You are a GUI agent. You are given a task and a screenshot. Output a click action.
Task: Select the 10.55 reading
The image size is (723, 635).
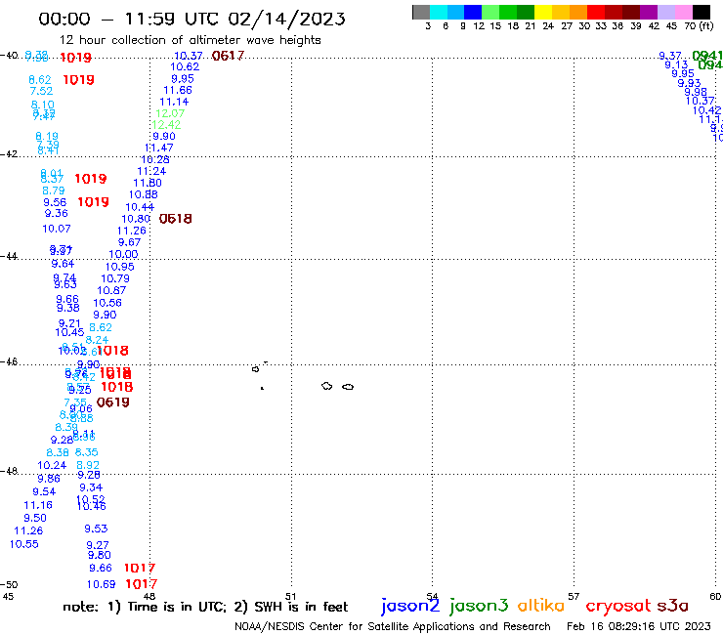tap(24, 544)
